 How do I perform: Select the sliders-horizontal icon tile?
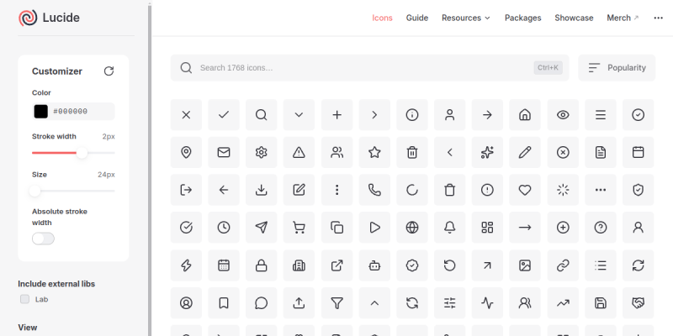(x=450, y=303)
